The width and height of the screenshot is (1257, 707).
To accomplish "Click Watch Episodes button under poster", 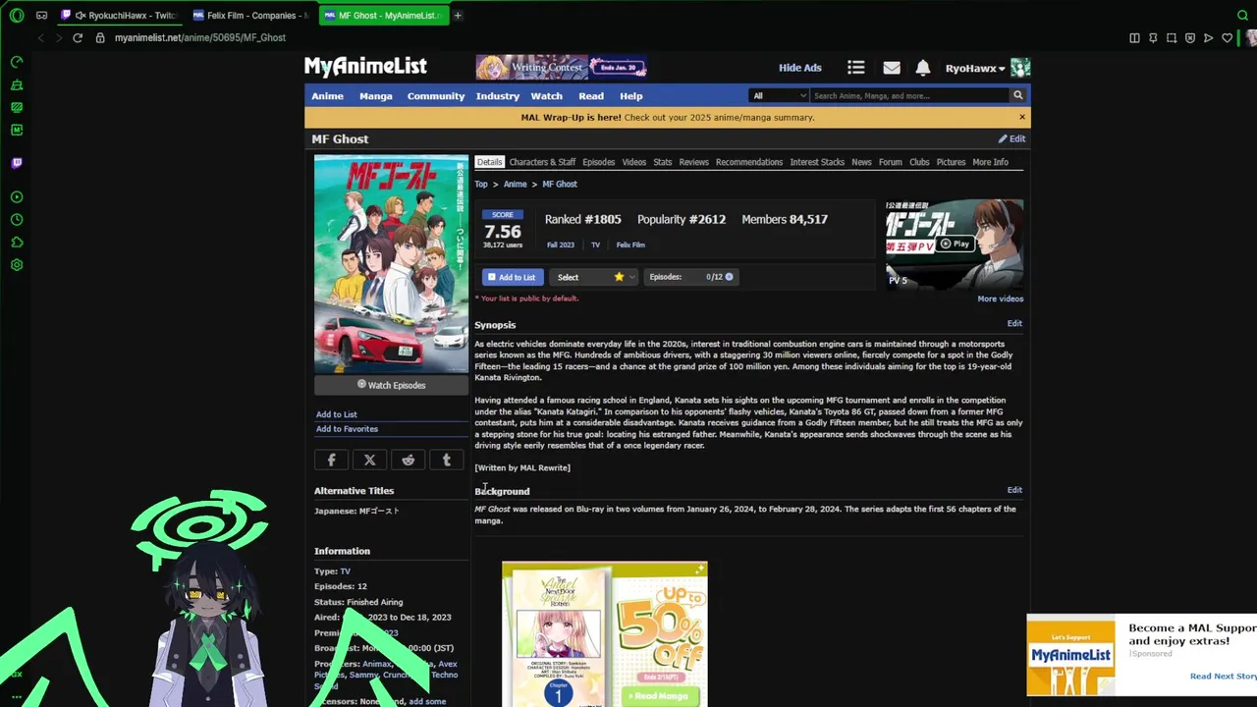I will pos(391,385).
